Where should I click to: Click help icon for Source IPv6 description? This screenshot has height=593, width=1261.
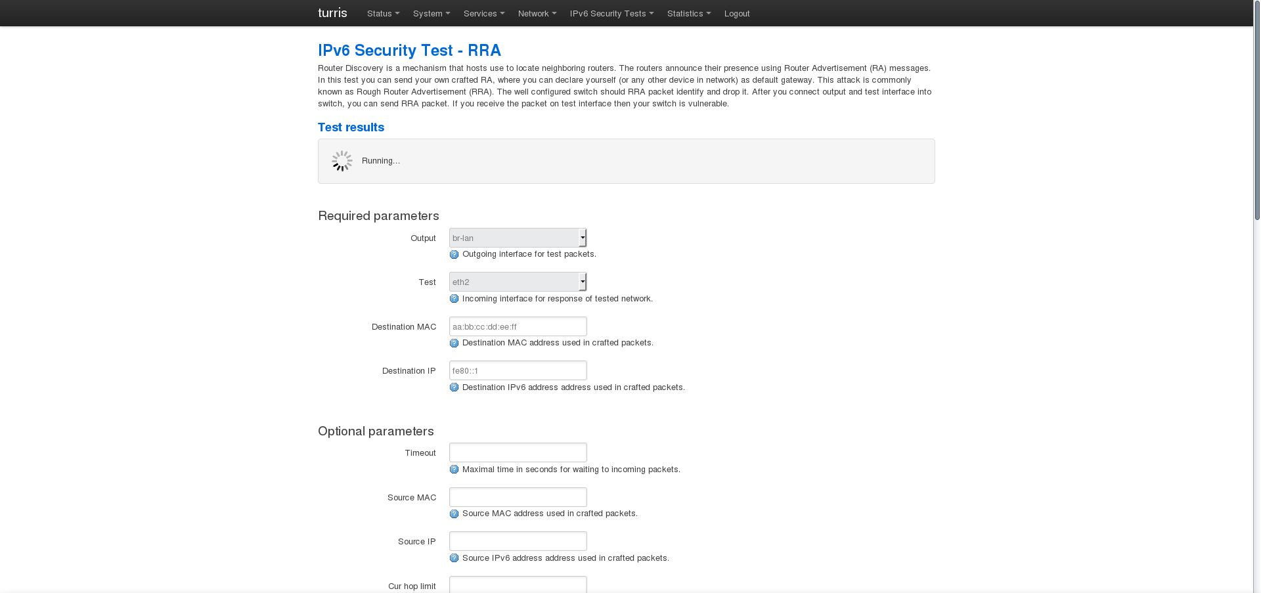pos(454,558)
